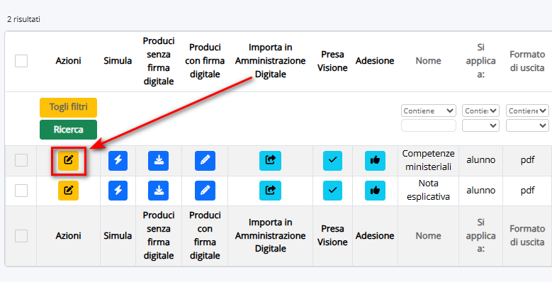This screenshot has height=282, width=552.
Task: Import Competenze ministeriali into Amministrazione Digitale
Action: pos(270,161)
